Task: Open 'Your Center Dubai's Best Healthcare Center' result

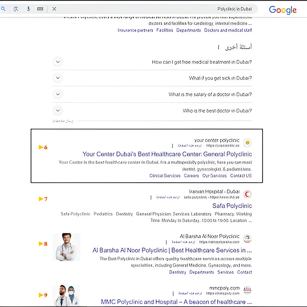Action: (x=167, y=154)
